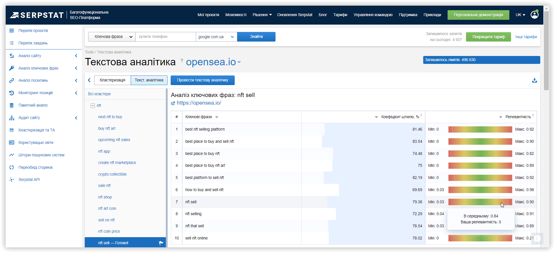Sort by Релевантність column arrow
Viewport: 555px width, 253px height.
[x=501, y=117]
